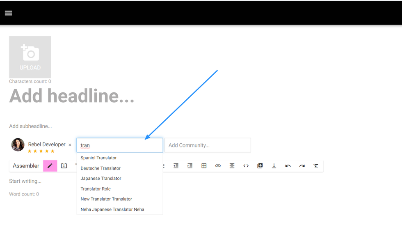This screenshot has width=402, height=225.
Task: Remove Rebel Developer author tag
Action: coord(70,145)
